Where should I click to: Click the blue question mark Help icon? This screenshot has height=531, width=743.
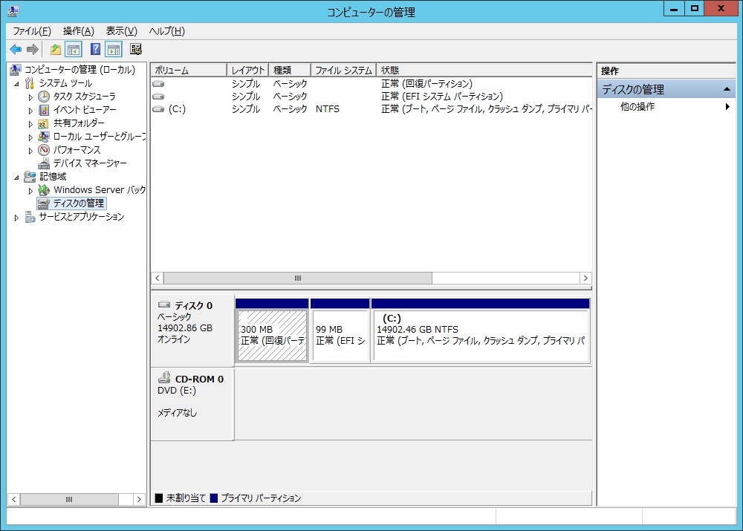click(x=95, y=50)
